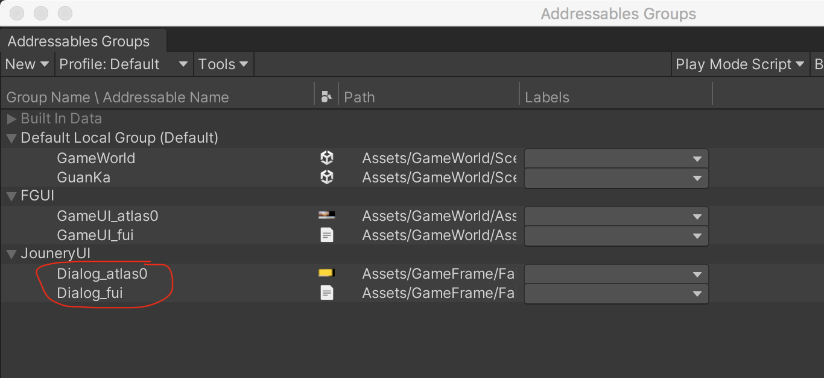Image resolution: width=824 pixels, height=378 pixels.
Task: Select the Dialog_atlas0 addressable entry
Action: coord(102,274)
